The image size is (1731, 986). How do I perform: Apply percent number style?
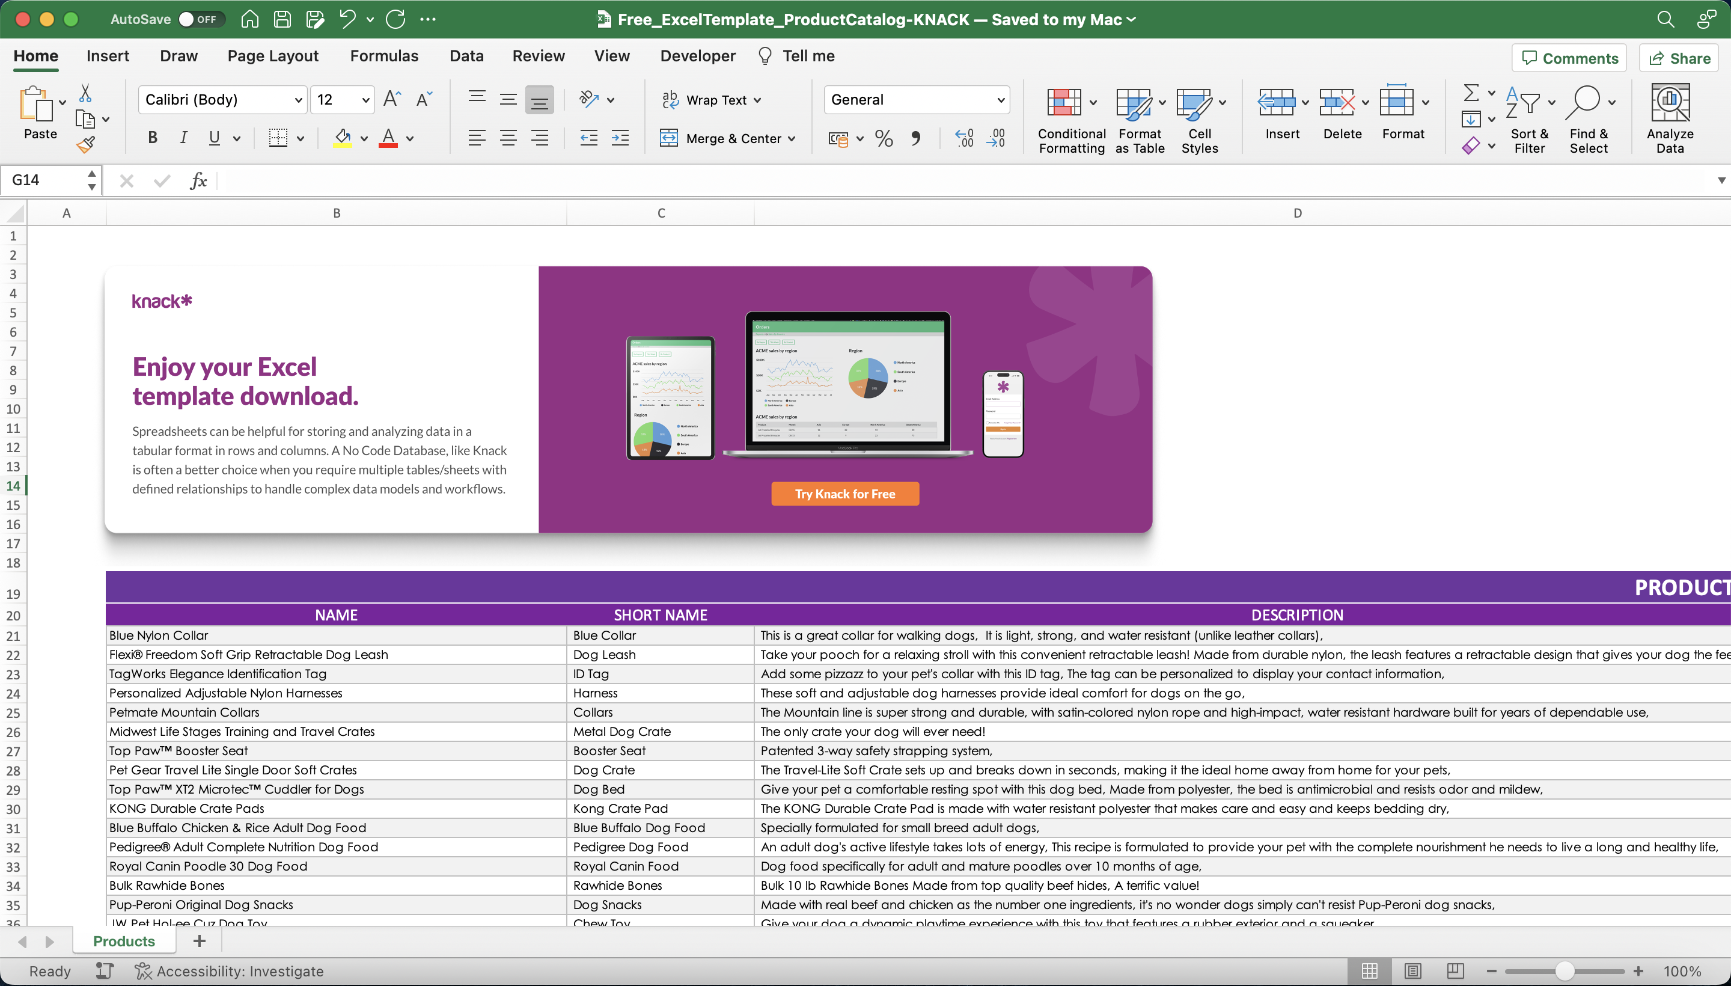tap(884, 138)
